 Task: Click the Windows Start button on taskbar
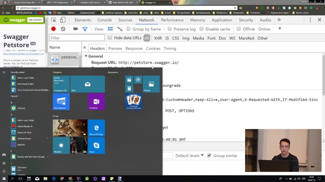tap(4, 179)
